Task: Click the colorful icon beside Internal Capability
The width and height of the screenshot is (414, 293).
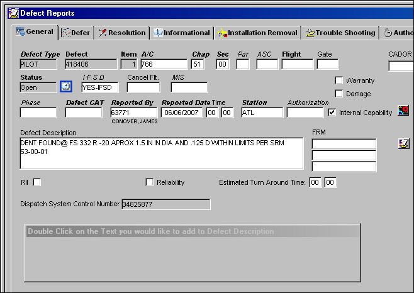Action: (x=403, y=110)
